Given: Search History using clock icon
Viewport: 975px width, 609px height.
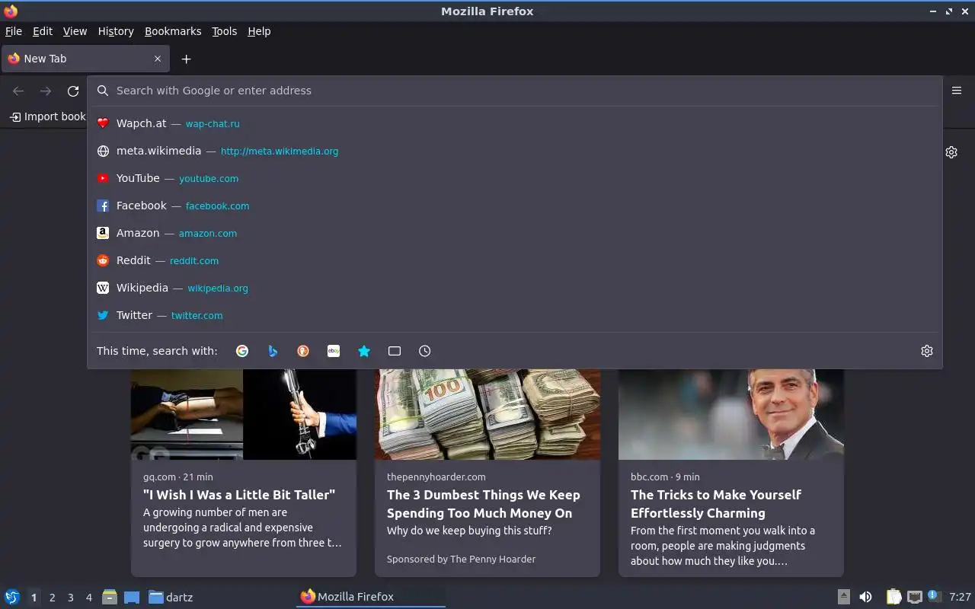Looking at the screenshot, I should pos(425,351).
